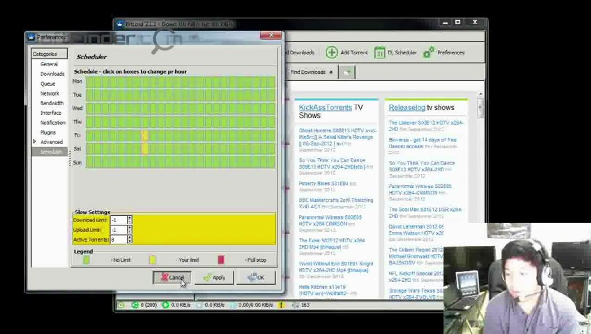This screenshot has height=334, width=591.
Task: Open the Storage Wars Texas link
Action: coord(416,294)
